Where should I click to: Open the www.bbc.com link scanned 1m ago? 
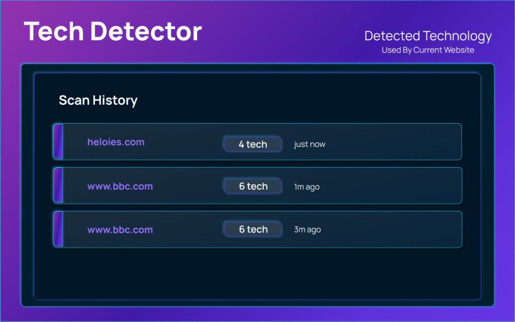120,187
